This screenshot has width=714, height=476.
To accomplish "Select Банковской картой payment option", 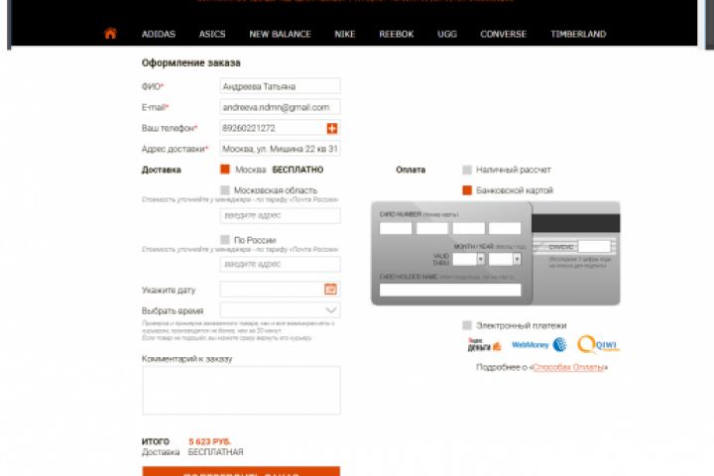I will pos(467,190).
